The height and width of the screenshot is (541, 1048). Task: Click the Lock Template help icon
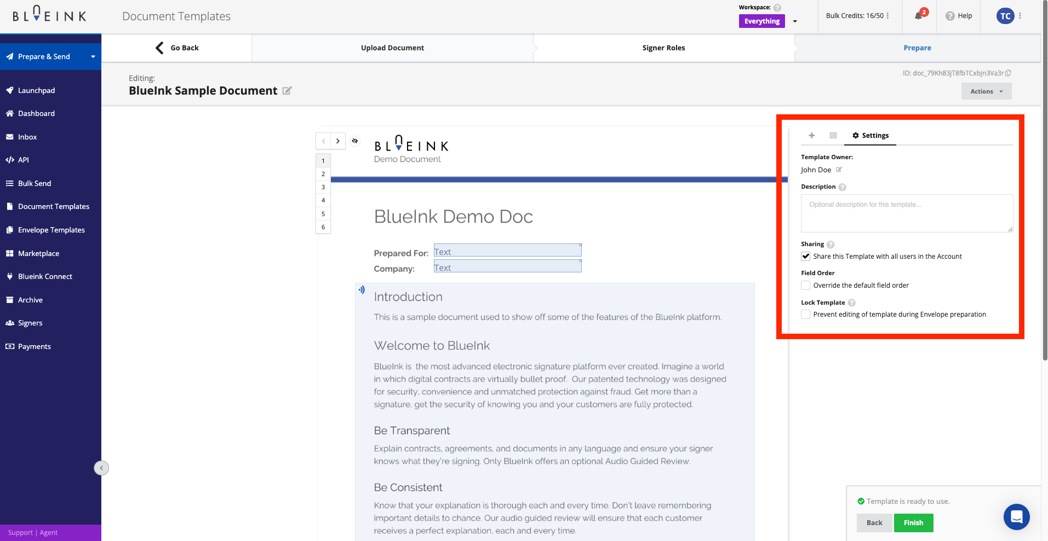pyautogui.click(x=852, y=303)
